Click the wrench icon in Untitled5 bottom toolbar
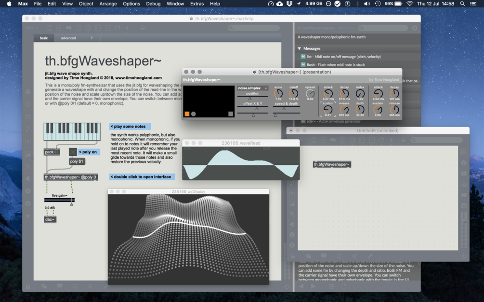Screen dimensions: 484x302 [370, 256]
